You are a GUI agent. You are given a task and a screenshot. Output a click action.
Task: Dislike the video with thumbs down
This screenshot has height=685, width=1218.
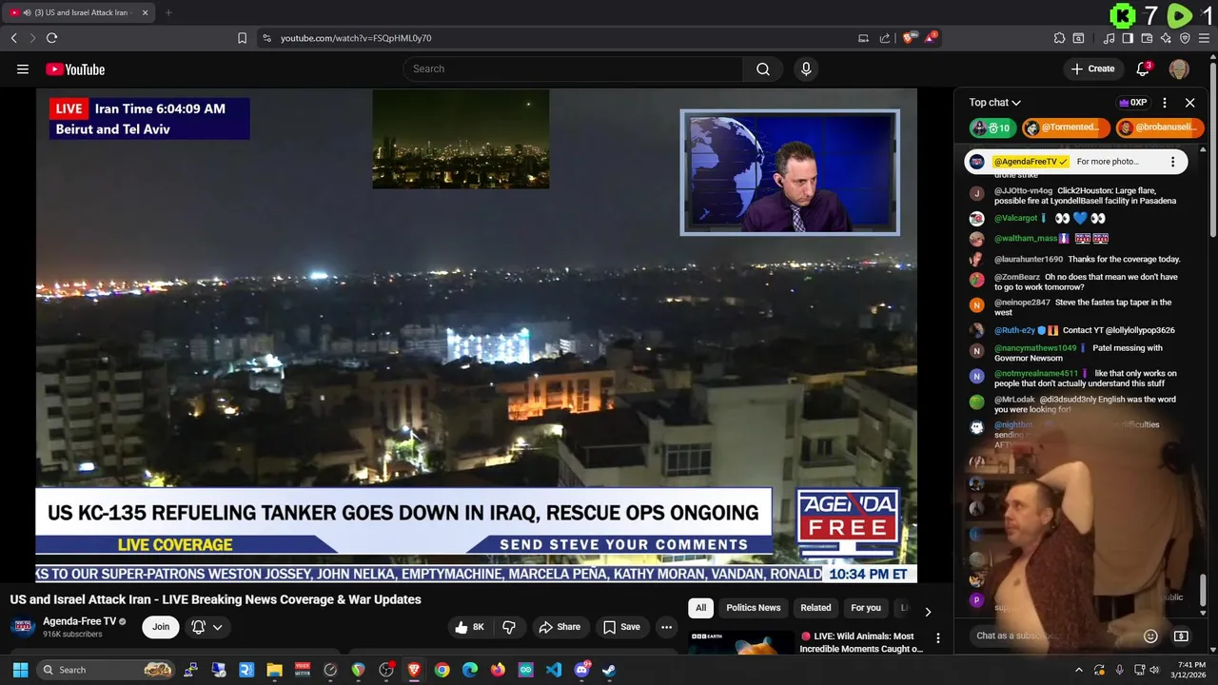click(x=509, y=627)
